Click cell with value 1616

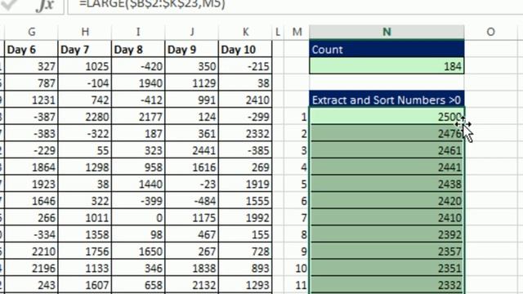tap(192, 167)
